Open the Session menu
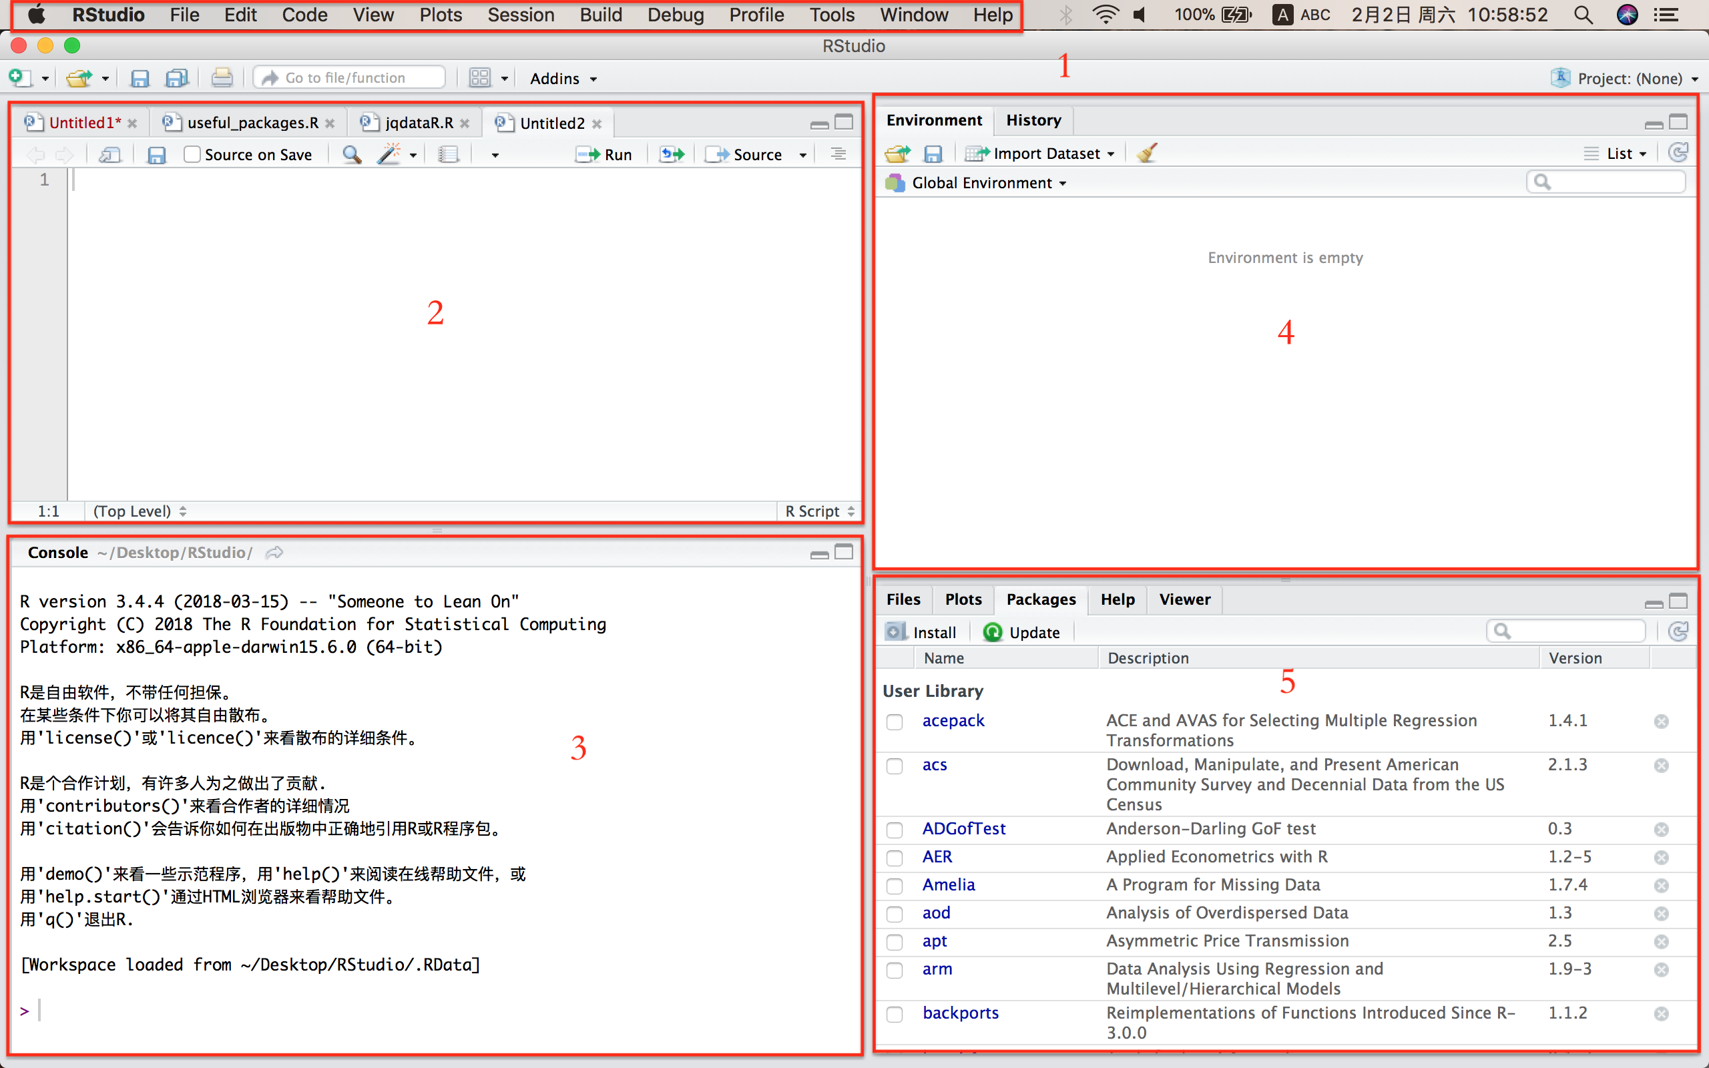The height and width of the screenshot is (1068, 1709). [521, 15]
